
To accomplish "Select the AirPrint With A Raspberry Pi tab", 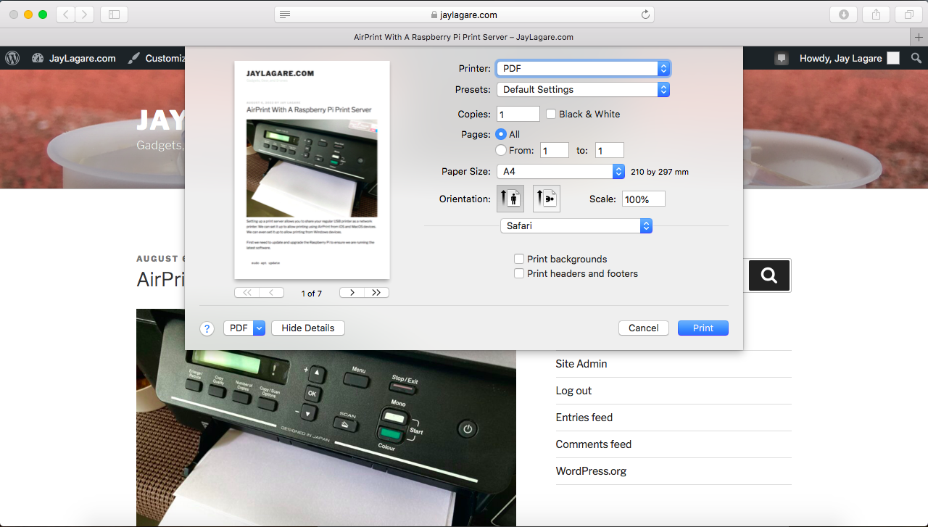I will click(464, 37).
